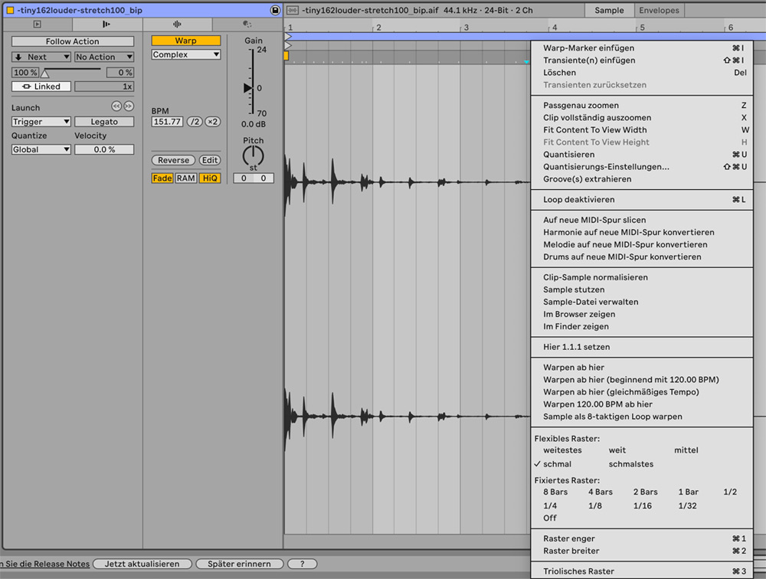766x579 pixels.
Task: Toggle the Warp switch off
Action: (185, 41)
